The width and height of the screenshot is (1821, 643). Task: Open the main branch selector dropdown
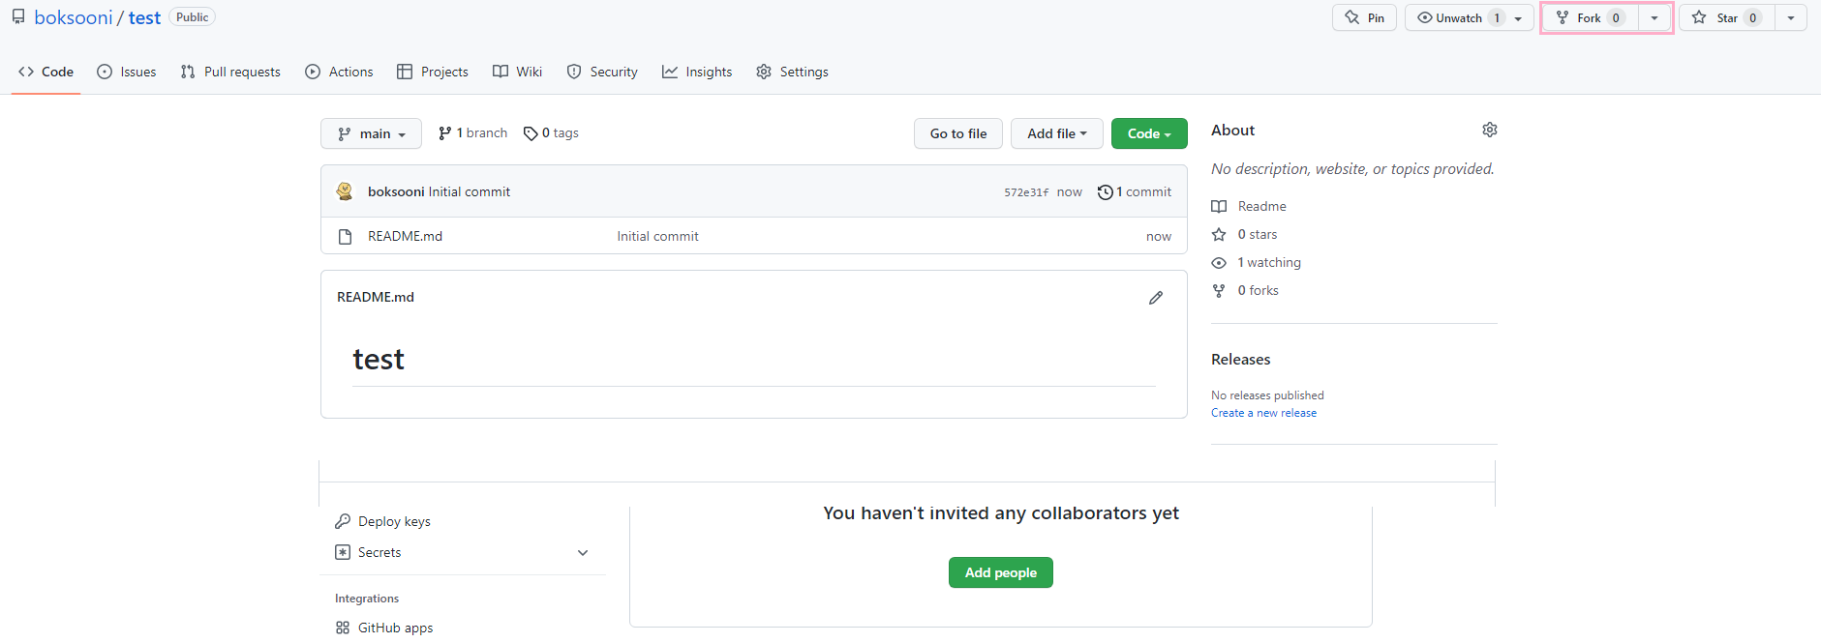[371, 133]
